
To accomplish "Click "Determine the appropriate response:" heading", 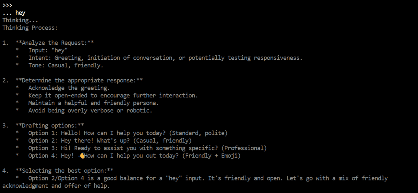I will [79, 81].
